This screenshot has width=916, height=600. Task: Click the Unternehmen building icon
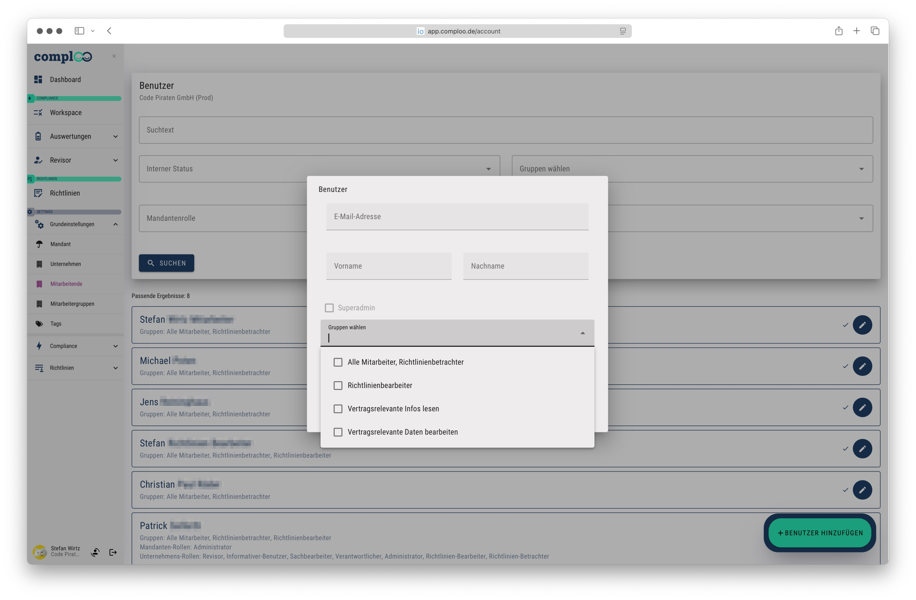(39, 264)
